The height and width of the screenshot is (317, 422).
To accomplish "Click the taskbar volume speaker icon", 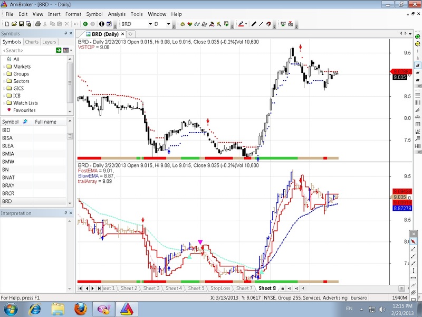I will tap(381, 309).
